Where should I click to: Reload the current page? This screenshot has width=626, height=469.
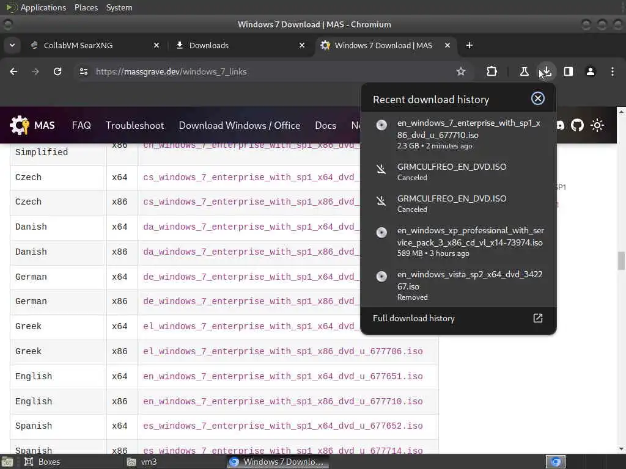pos(57,71)
